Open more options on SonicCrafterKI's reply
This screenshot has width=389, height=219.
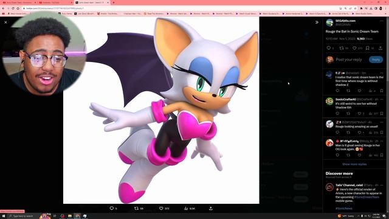pyautogui.click(x=382, y=99)
